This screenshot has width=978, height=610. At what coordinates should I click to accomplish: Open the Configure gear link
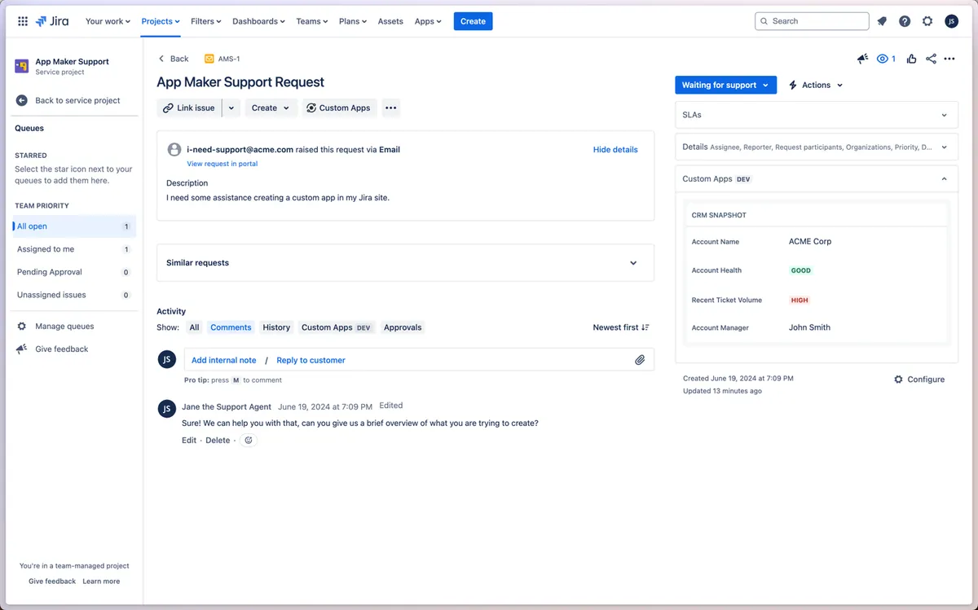point(919,380)
